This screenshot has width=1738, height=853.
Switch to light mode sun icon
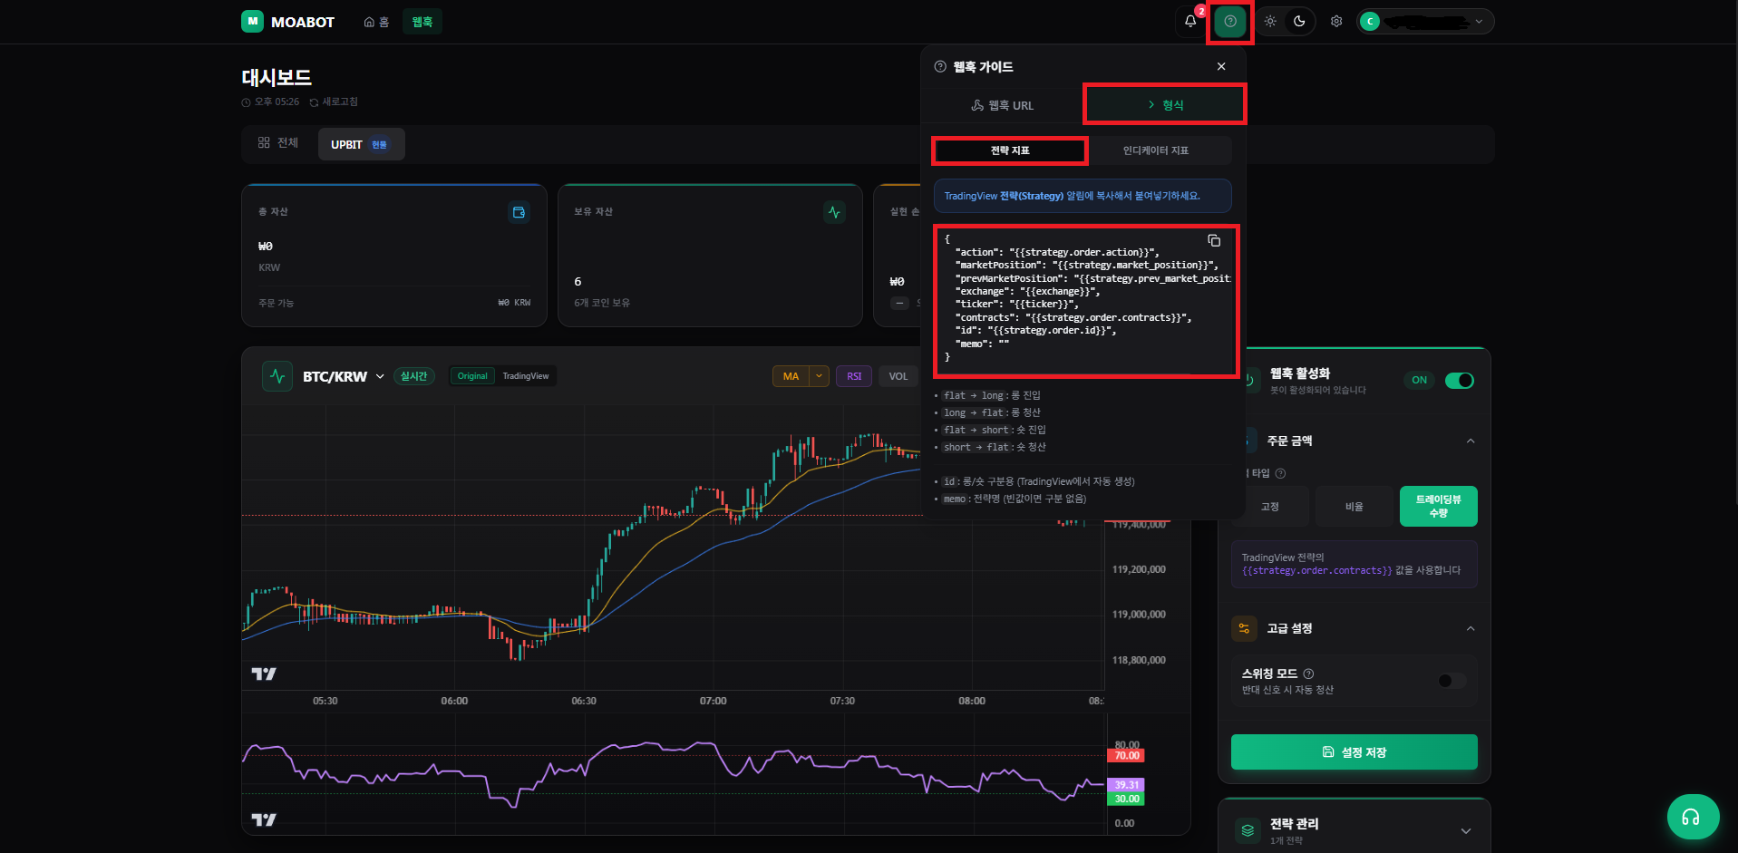pyautogui.click(x=1270, y=21)
